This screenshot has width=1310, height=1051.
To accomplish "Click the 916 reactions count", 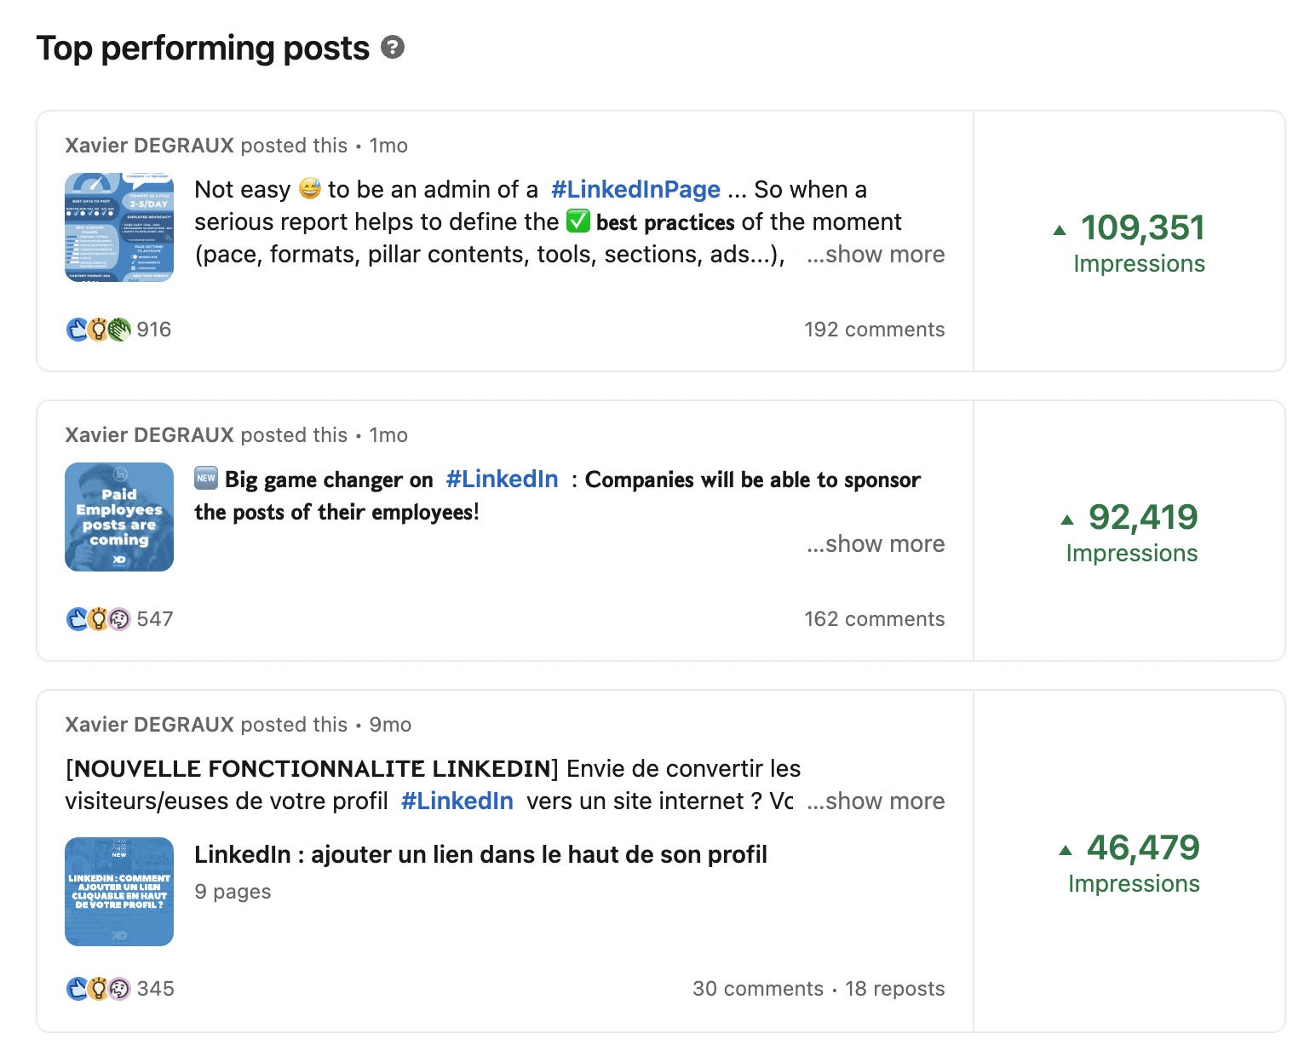I will pyautogui.click(x=154, y=330).
